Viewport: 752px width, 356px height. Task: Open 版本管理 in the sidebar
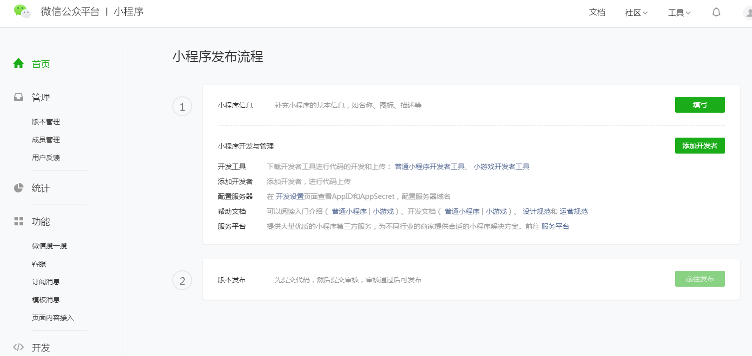(46, 122)
